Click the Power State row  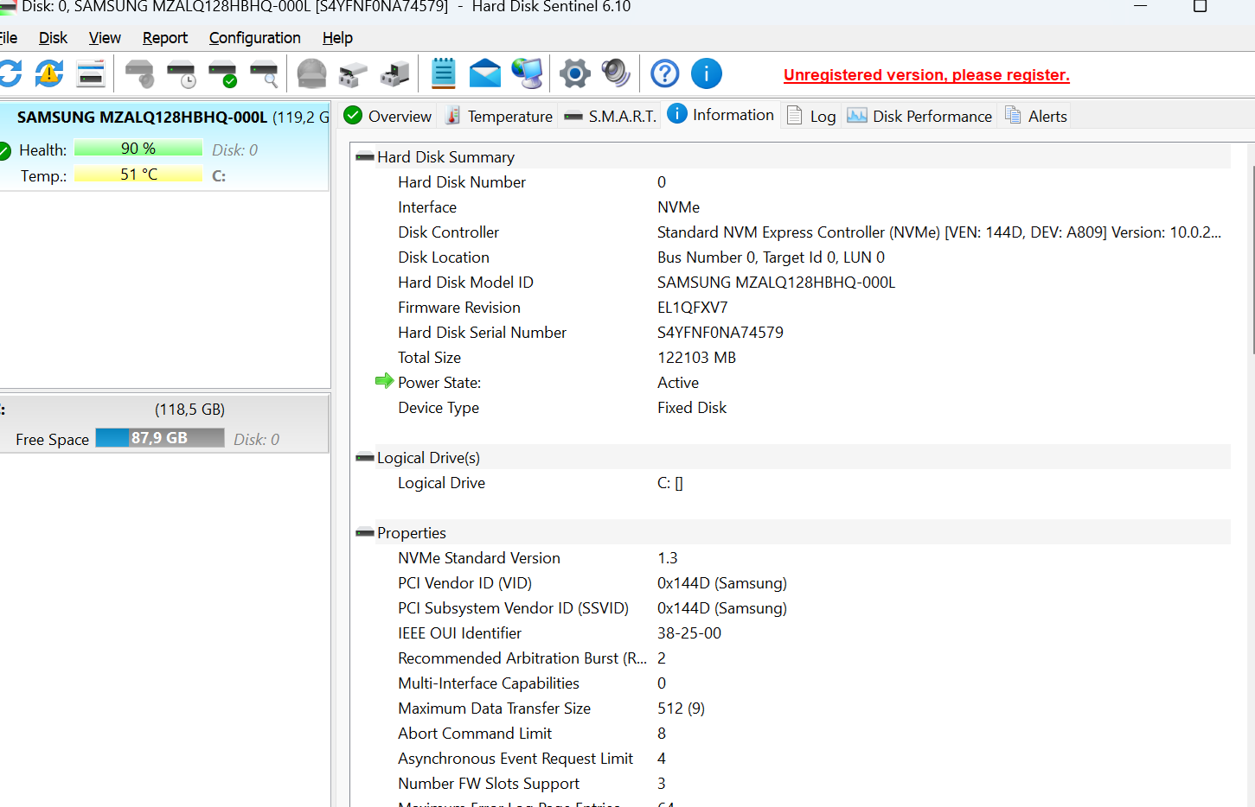click(439, 383)
